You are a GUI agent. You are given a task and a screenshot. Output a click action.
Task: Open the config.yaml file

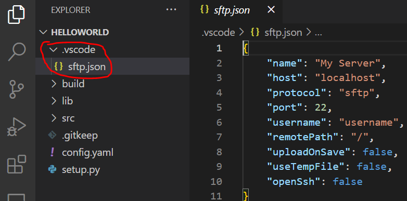coord(87,153)
